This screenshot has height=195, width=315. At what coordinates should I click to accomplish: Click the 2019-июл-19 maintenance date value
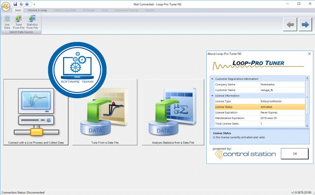282,118
